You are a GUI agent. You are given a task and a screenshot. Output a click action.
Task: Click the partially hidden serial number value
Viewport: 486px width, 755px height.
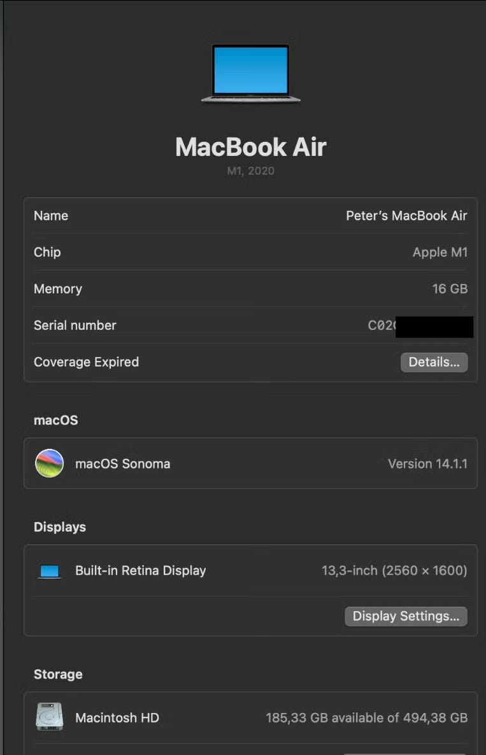tap(420, 326)
